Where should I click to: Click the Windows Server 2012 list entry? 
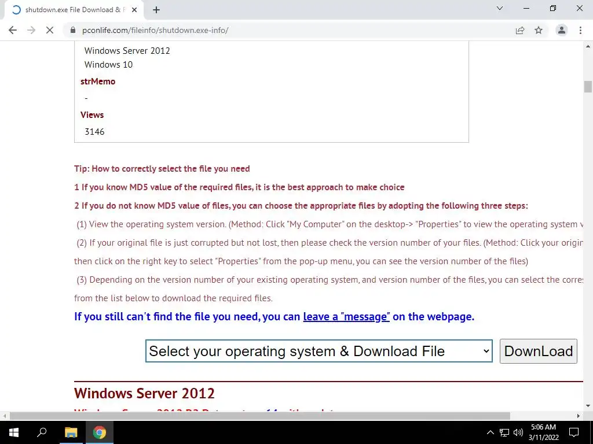click(x=127, y=51)
